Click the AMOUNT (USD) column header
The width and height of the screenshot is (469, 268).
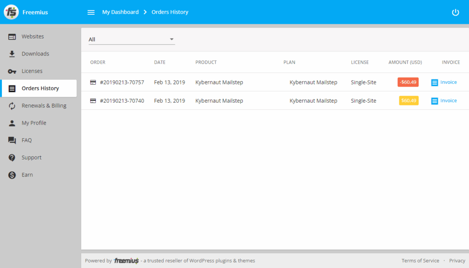tap(405, 62)
